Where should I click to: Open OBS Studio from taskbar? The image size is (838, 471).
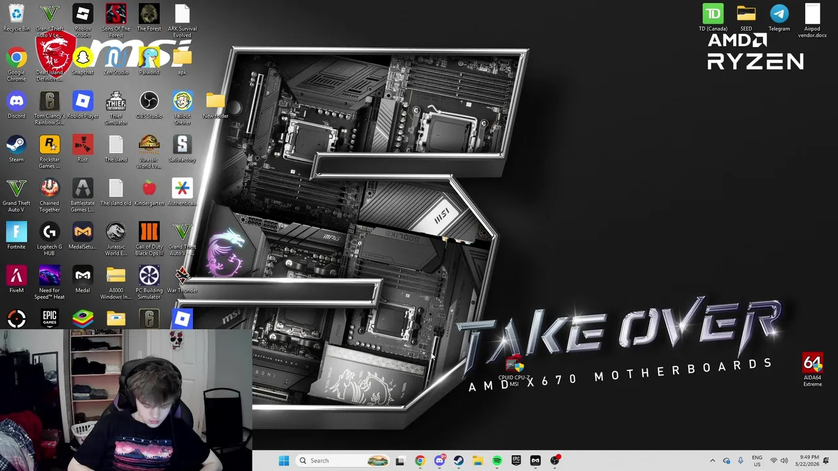[x=555, y=461]
